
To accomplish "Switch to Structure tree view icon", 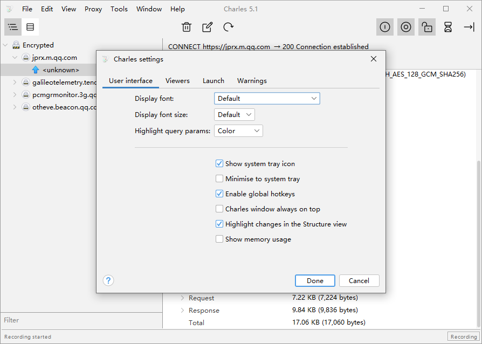I will [13, 27].
